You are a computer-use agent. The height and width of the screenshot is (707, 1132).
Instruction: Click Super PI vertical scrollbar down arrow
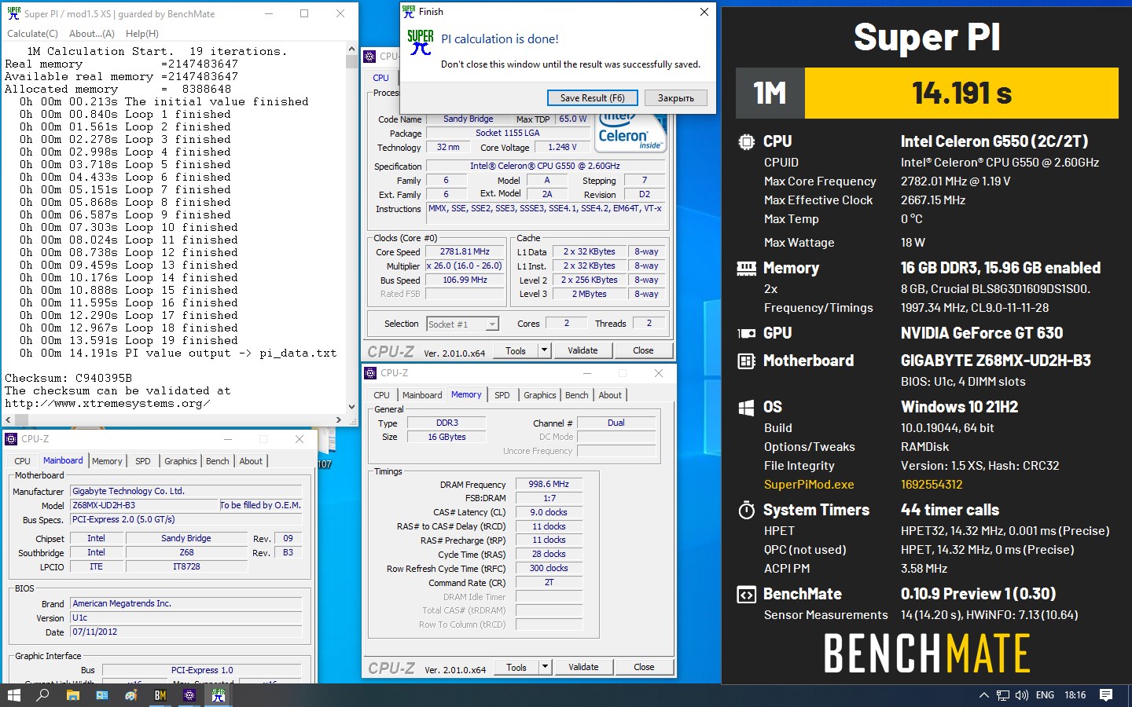pos(351,408)
